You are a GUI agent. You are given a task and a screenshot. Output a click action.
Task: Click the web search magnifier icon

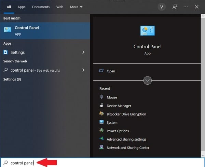click(x=5, y=70)
